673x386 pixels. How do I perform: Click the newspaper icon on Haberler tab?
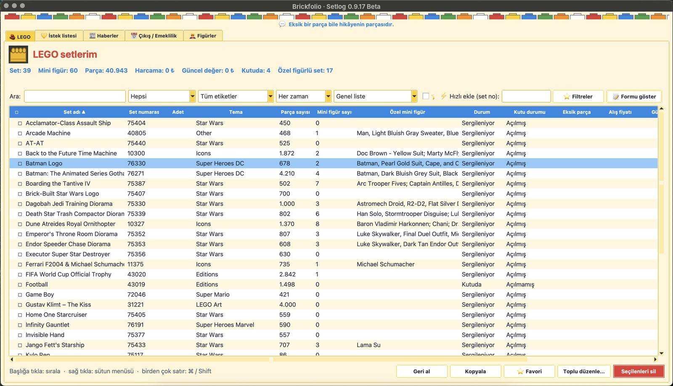point(93,36)
